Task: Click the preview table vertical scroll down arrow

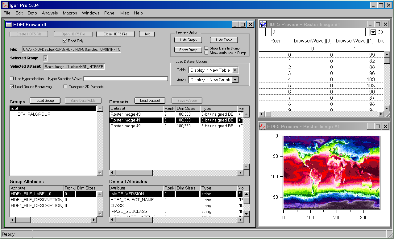Action: click(x=387, y=108)
